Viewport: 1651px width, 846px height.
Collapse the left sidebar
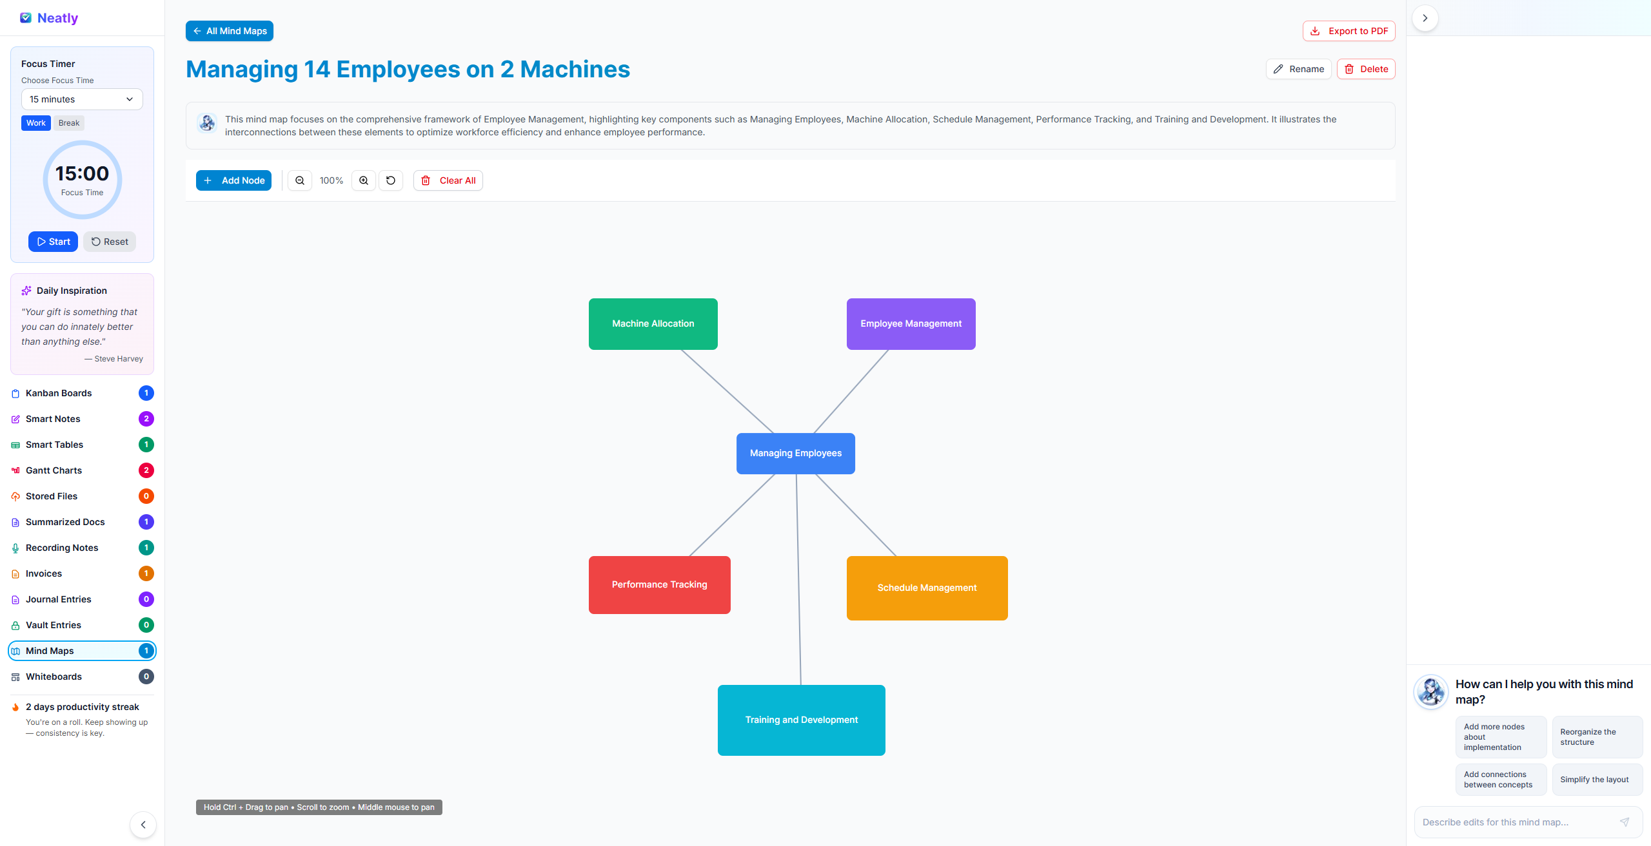[x=143, y=825]
